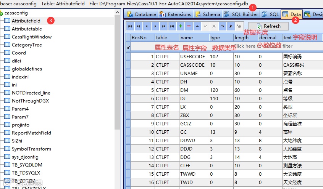
Task: Select SiZhi table
Action: point(17,141)
